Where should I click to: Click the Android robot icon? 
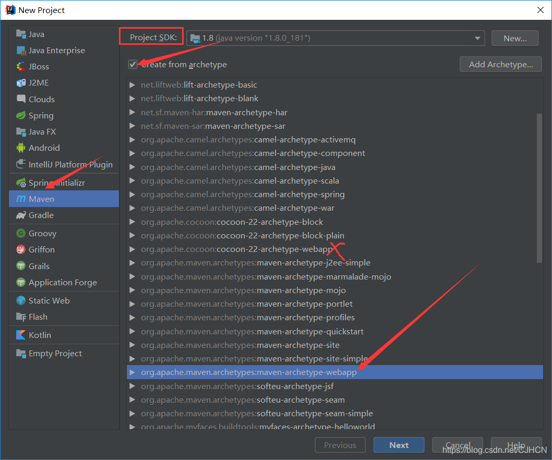[x=21, y=148]
